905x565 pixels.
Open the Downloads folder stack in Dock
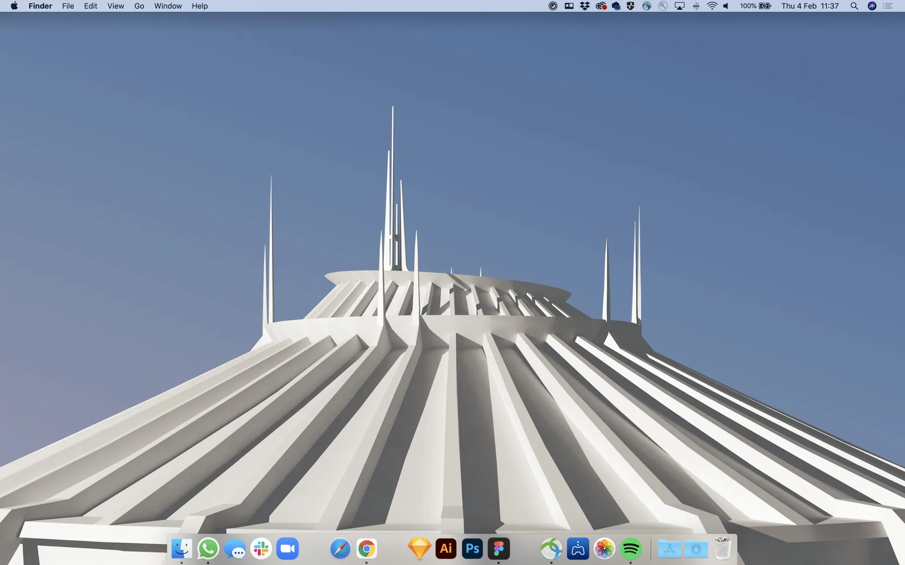click(x=696, y=548)
